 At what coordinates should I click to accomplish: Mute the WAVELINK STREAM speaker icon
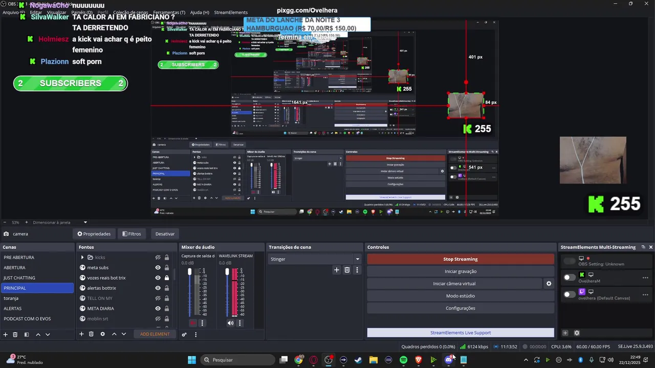point(230,323)
